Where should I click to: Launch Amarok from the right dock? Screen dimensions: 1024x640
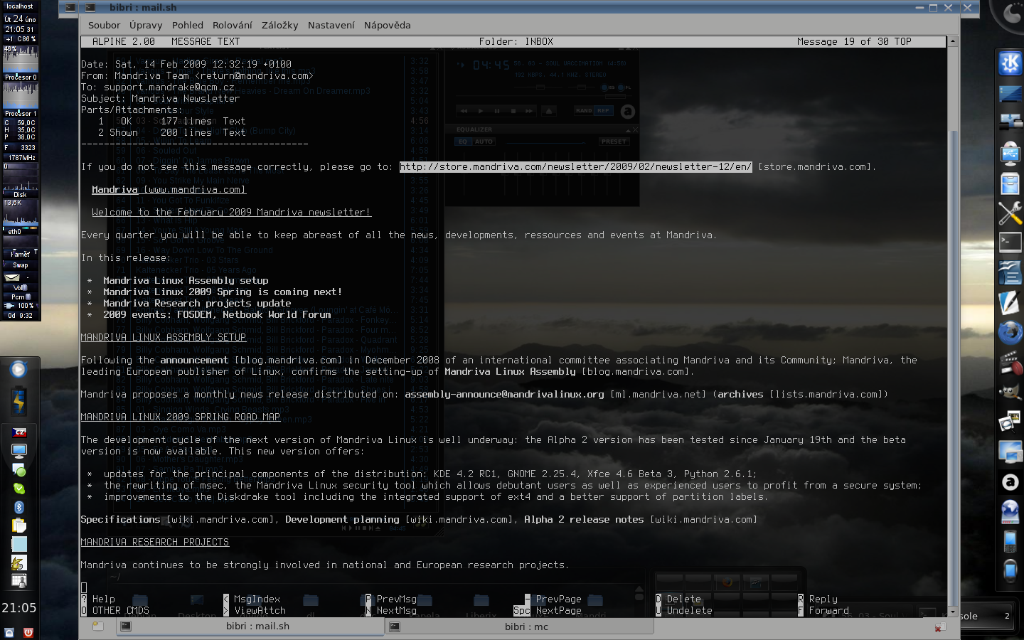(x=1010, y=482)
